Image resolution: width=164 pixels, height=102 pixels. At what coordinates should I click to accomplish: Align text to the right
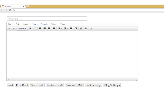tap(49, 29)
